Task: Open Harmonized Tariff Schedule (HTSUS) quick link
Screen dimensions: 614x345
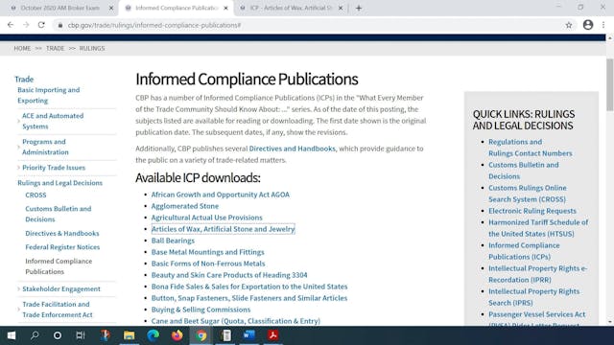Action: (538, 228)
